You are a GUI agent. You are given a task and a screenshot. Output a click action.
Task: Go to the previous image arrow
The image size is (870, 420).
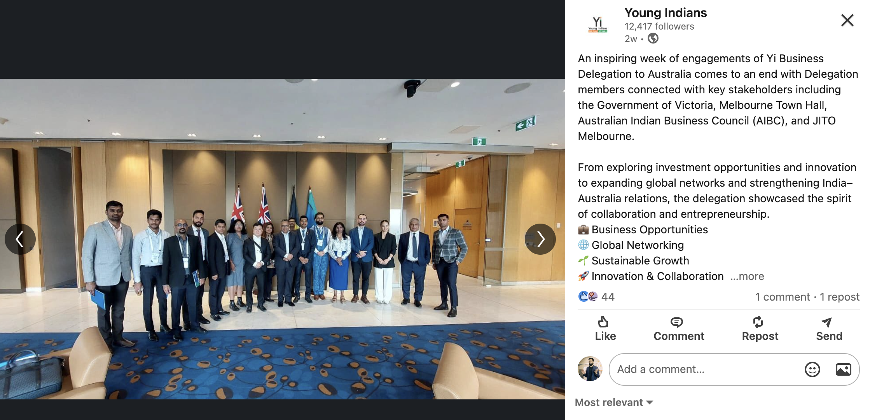click(20, 239)
